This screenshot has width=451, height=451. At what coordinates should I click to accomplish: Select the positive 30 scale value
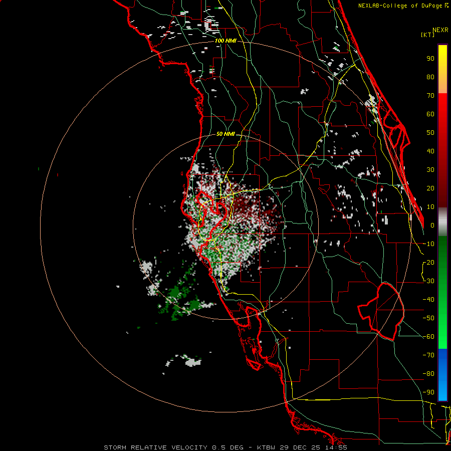(430, 170)
